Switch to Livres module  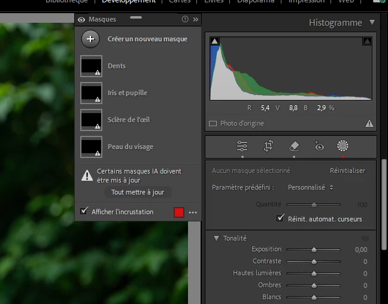[x=214, y=1]
